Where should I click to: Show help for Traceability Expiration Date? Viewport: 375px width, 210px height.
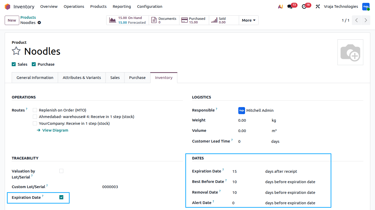[x=43, y=196]
